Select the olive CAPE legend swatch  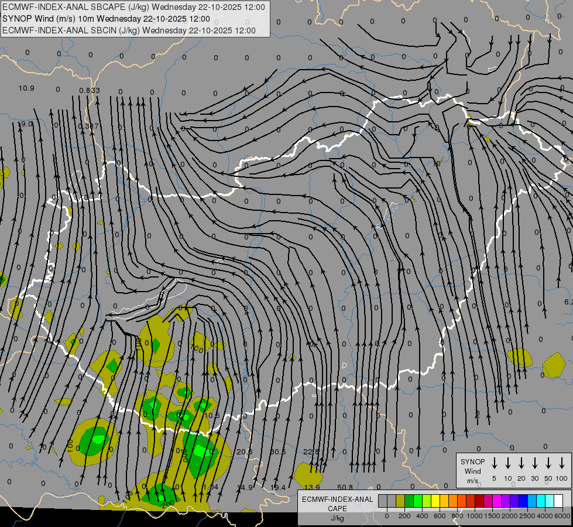coord(400,501)
